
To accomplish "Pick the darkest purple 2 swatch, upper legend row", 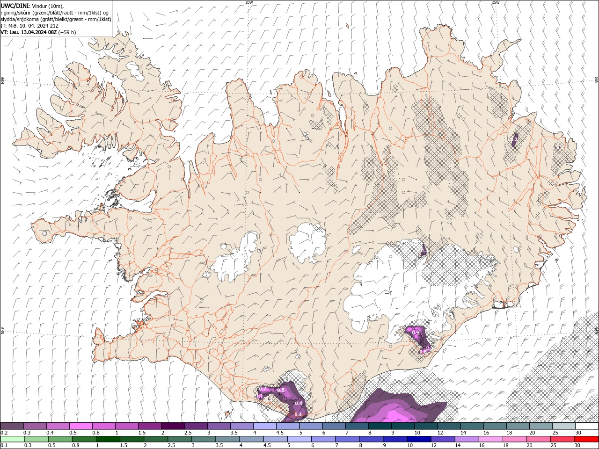I will pyautogui.click(x=173, y=426).
